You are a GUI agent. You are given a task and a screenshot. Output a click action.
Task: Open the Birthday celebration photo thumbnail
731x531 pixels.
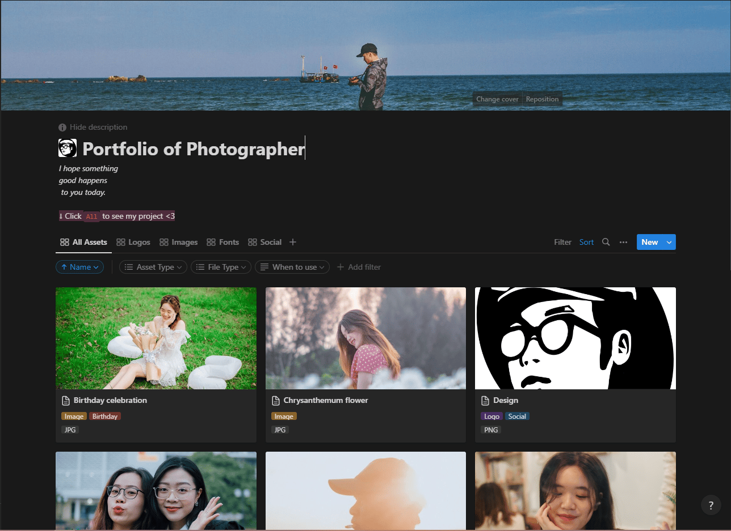156,338
